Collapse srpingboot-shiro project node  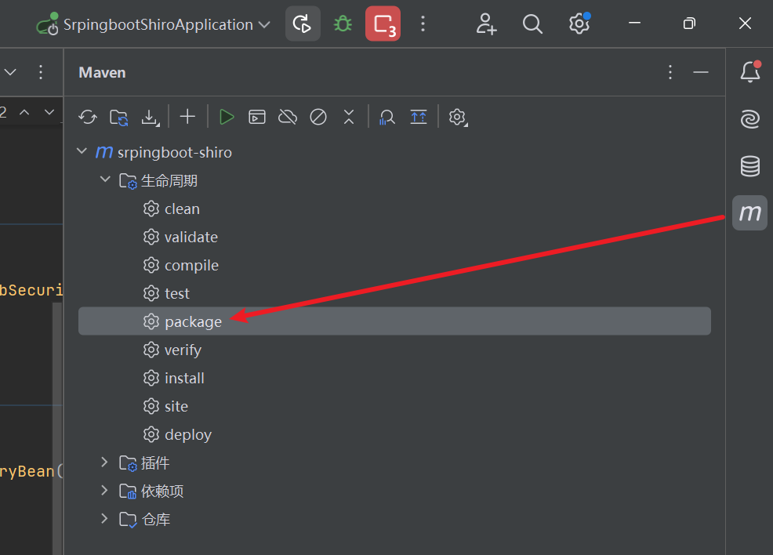tap(82, 151)
